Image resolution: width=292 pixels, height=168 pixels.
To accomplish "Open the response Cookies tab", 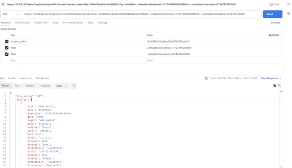I will pos(12,78).
